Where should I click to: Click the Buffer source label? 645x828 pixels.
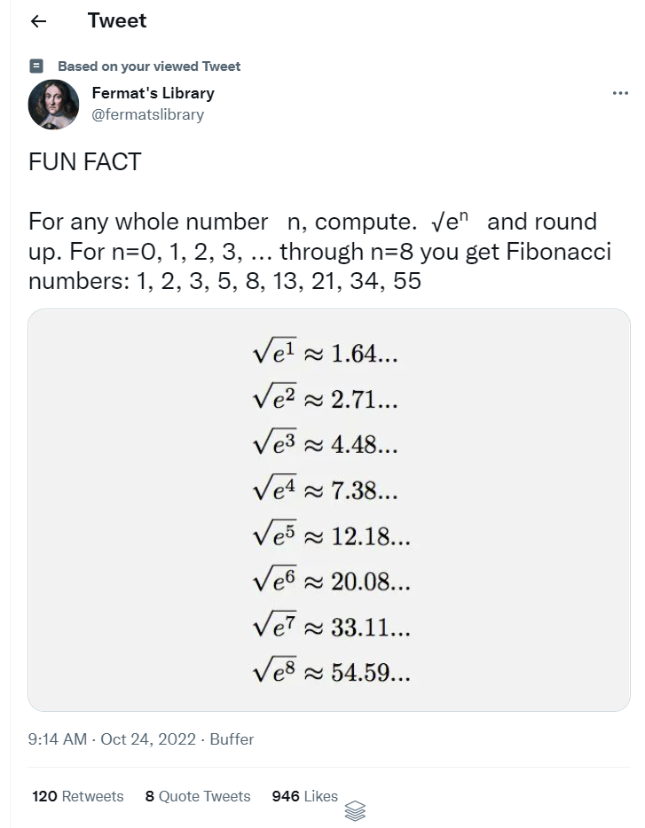pos(232,738)
